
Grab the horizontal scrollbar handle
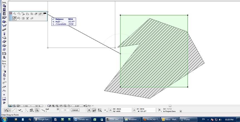[x=170, y=106]
